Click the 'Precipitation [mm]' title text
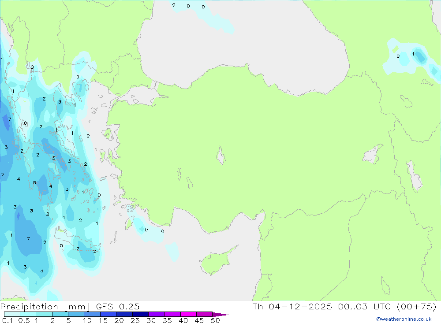Screen dimensions: 441x323 coord(45,307)
